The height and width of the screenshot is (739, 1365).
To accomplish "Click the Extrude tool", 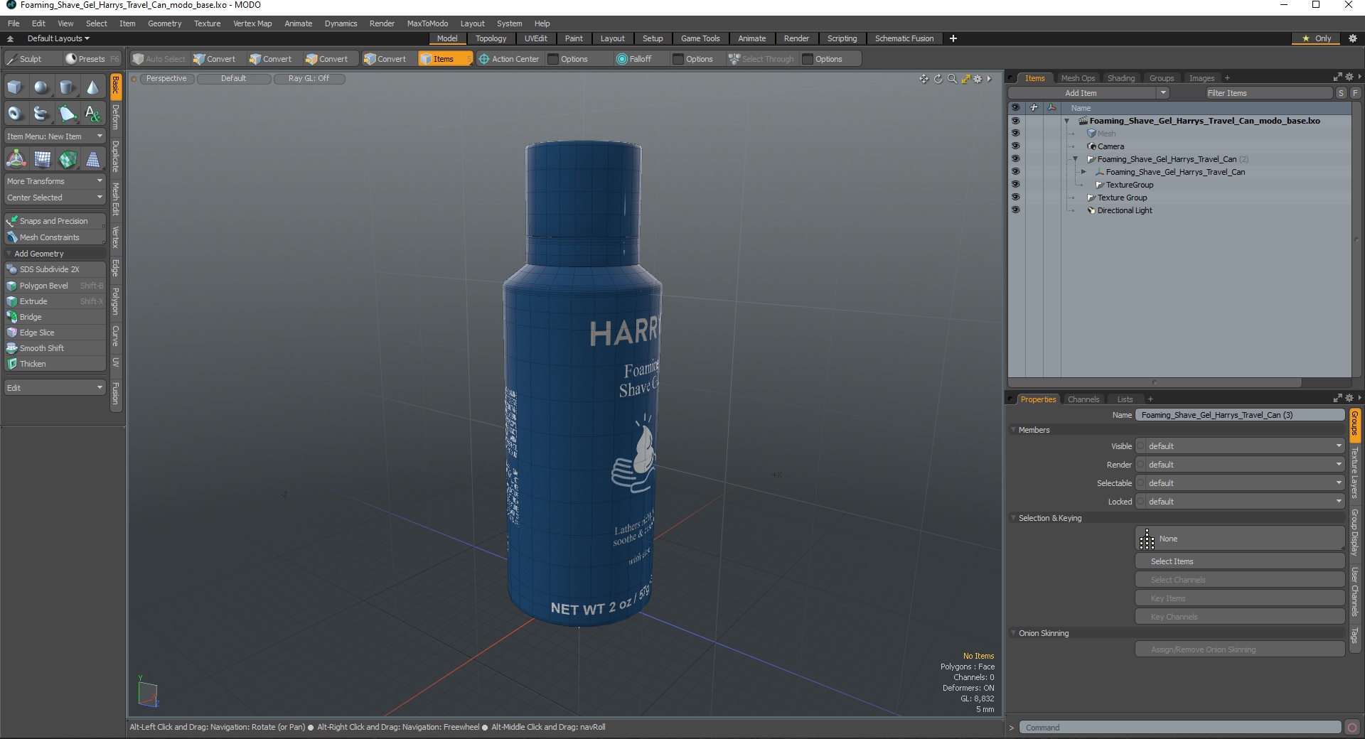I will pyautogui.click(x=55, y=301).
